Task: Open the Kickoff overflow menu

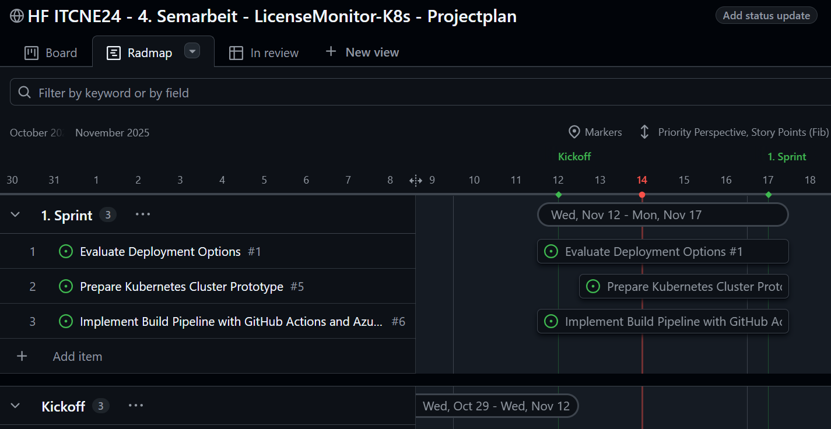Action: [x=135, y=405]
